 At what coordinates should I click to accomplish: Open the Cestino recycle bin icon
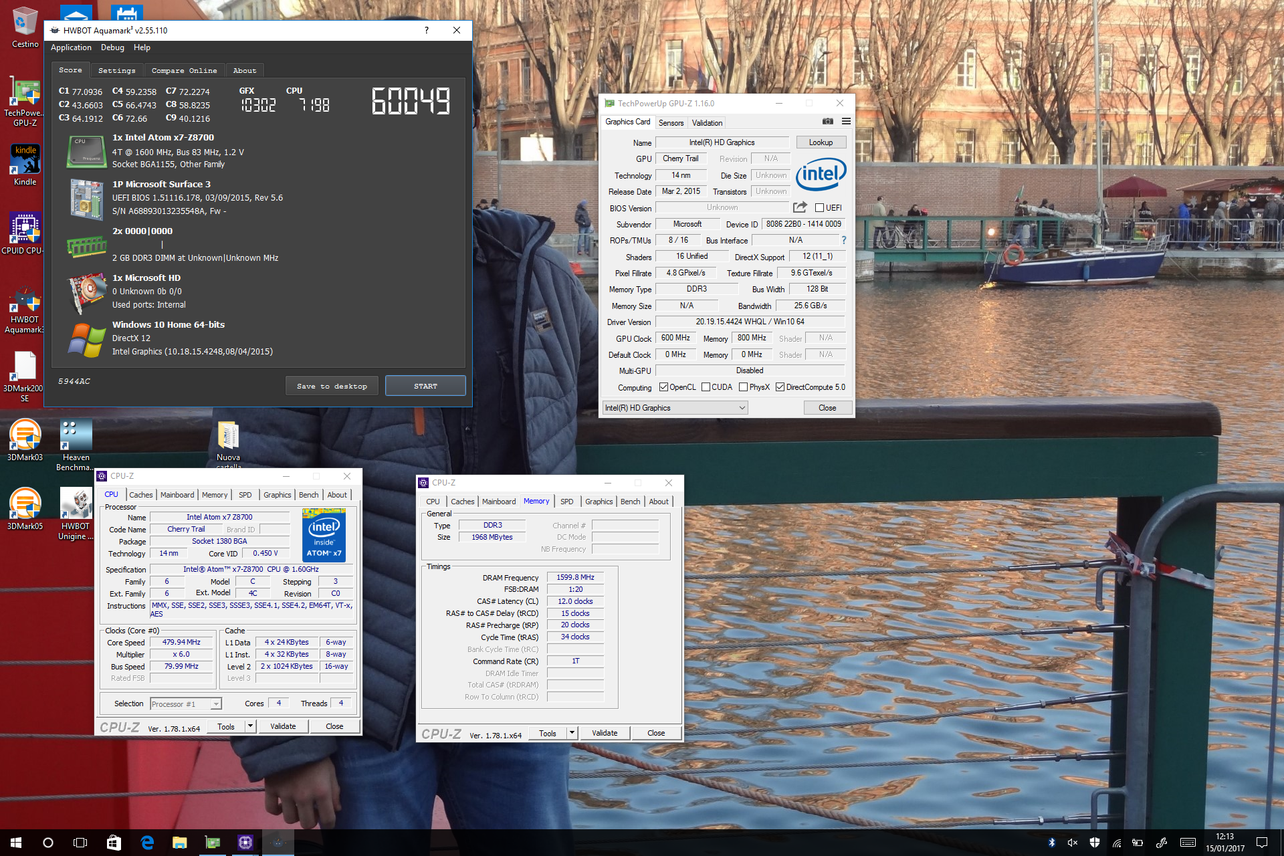point(25,28)
